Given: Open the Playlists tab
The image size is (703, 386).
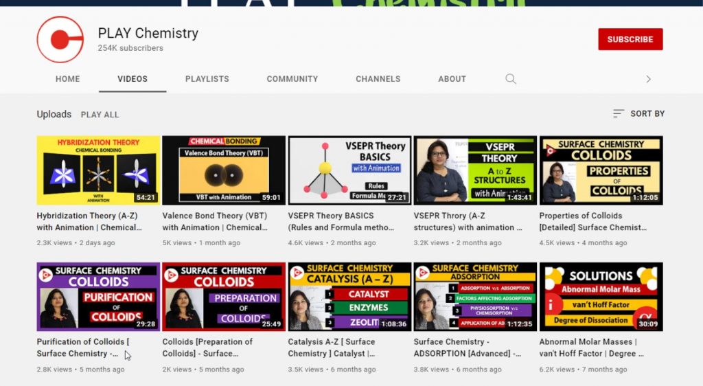Looking at the screenshot, I should 207,79.
